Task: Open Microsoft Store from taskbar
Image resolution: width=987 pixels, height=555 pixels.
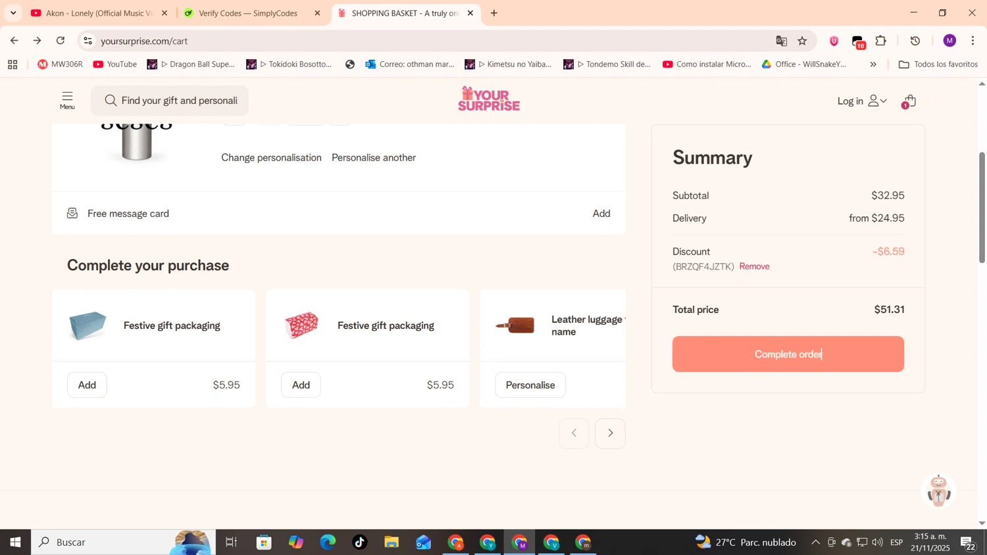Action: pyautogui.click(x=264, y=543)
